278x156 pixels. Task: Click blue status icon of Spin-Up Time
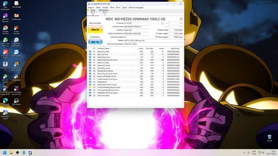pos(90,55)
